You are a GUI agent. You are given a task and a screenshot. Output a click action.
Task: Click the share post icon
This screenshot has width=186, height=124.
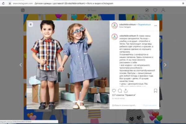126,91
